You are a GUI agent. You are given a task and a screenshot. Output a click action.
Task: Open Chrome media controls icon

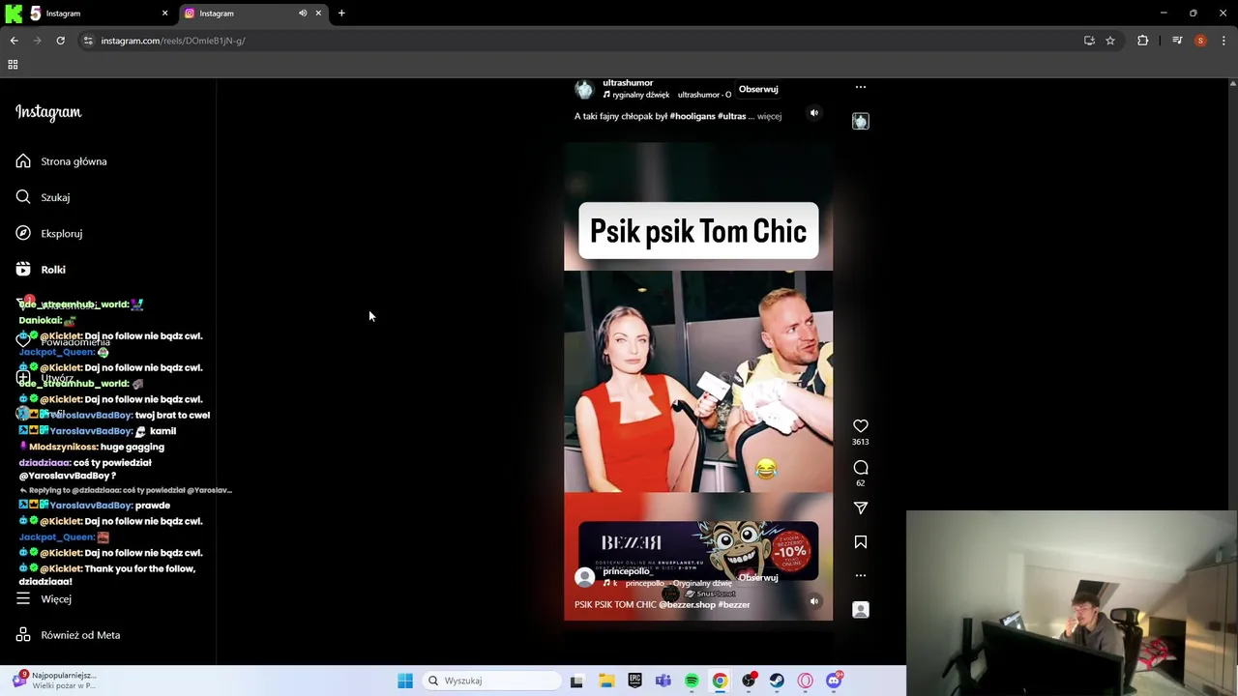click(1177, 41)
